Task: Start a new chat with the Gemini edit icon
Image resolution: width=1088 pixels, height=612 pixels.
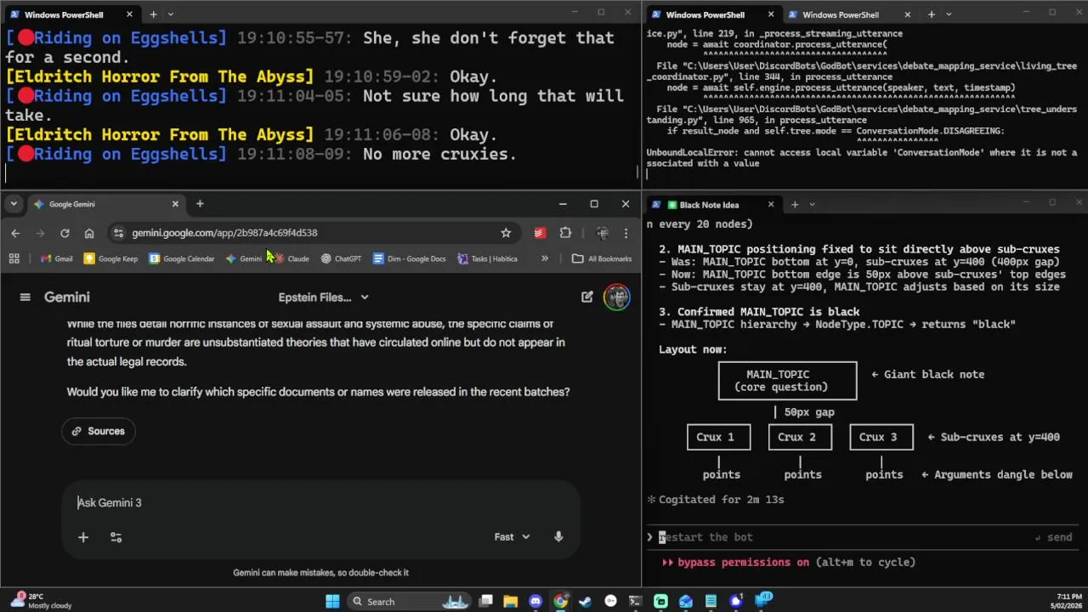Action: (x=587, y=297)
